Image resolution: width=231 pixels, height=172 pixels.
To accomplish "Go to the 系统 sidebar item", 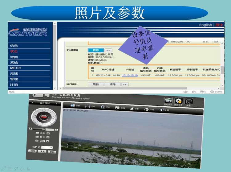I will (x=14, y=63).
